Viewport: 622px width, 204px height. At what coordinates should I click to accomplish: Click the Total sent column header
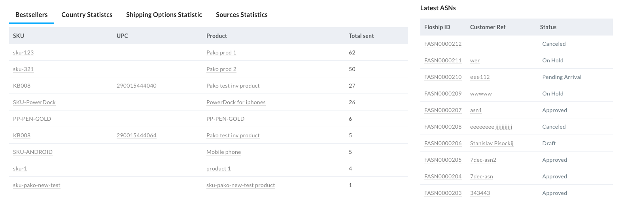[x=361, y=36]
